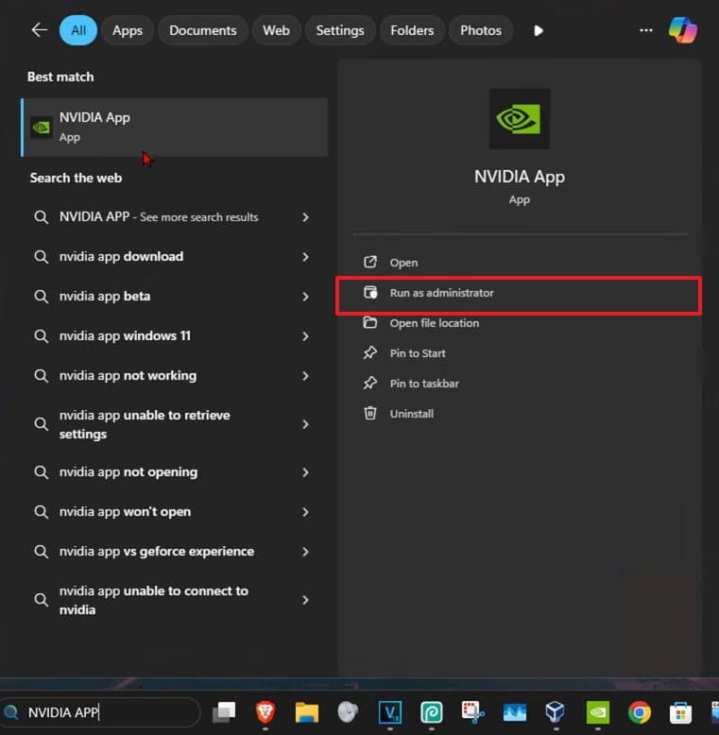
Task: Click the back arrow in search panel
Action: click(x=40, y=30)
